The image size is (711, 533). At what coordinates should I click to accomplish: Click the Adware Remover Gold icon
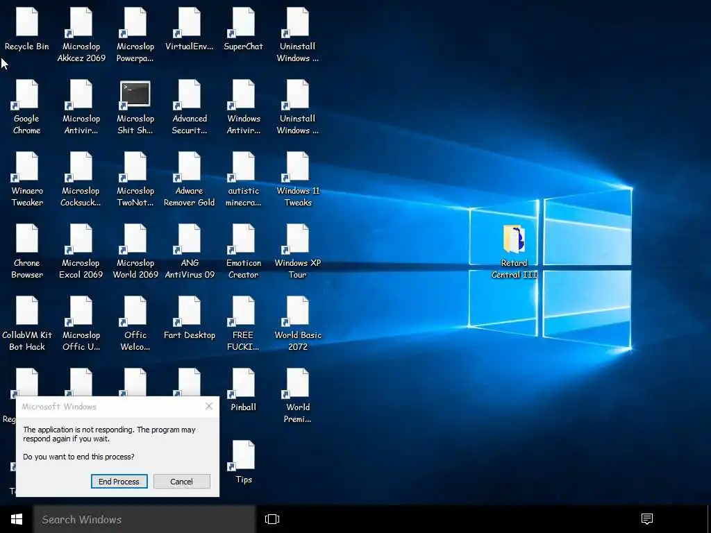(189, 179)
